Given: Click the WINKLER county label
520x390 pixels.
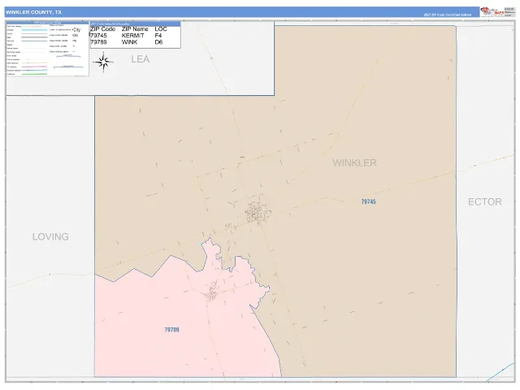Looking at the screenshot, I should [x=354, y=162].
